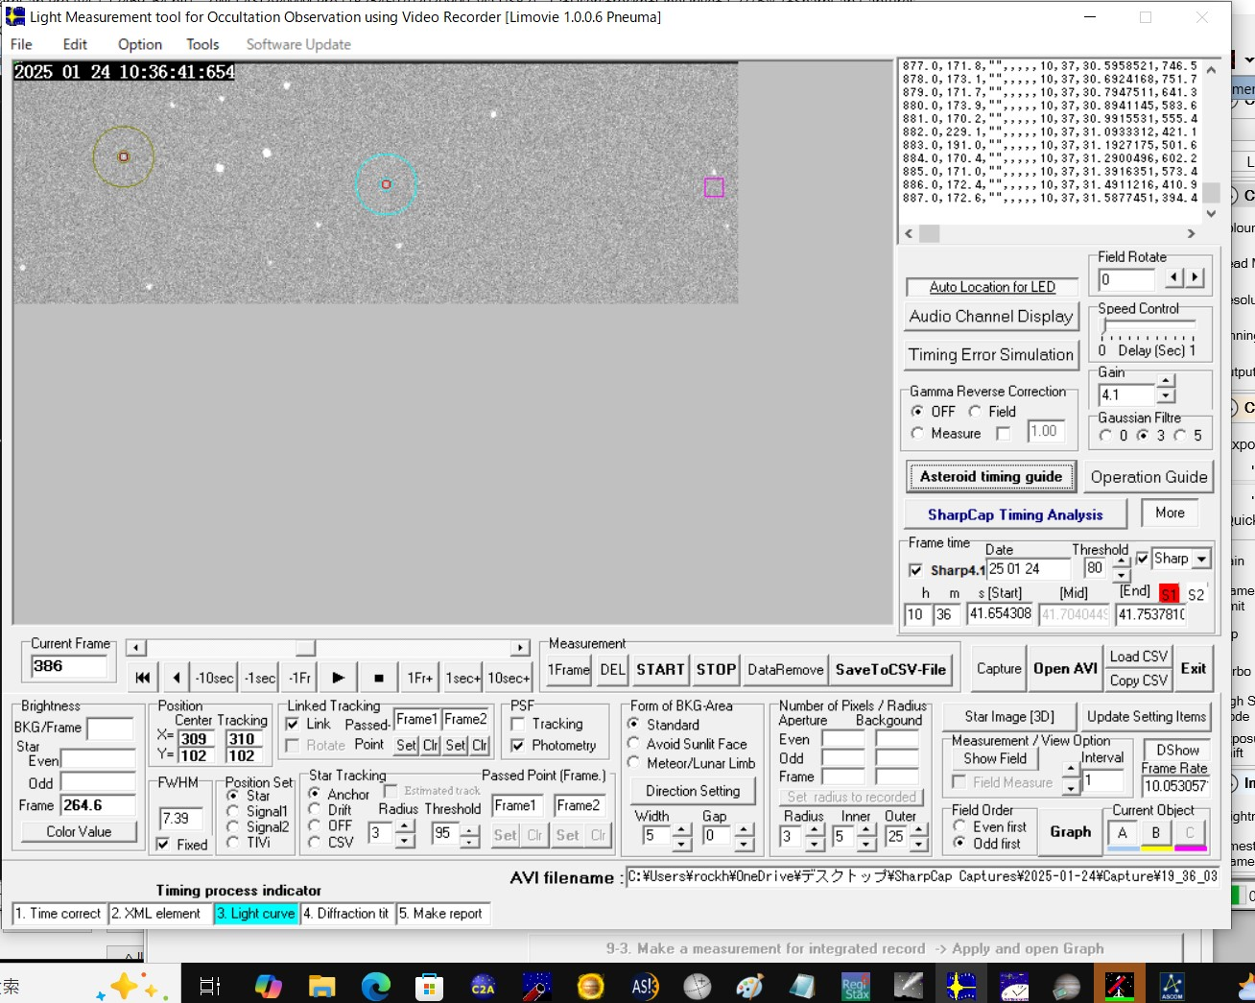Open Microsoft Edge from the taskbar
The height and width of the screenshot is (1003, 1255).
tap(376, 986)
